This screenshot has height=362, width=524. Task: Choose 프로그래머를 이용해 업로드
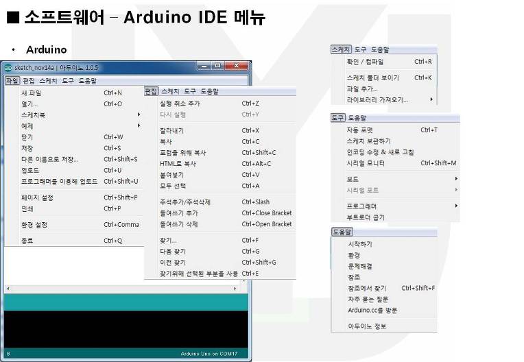click(x=74, y=181)
